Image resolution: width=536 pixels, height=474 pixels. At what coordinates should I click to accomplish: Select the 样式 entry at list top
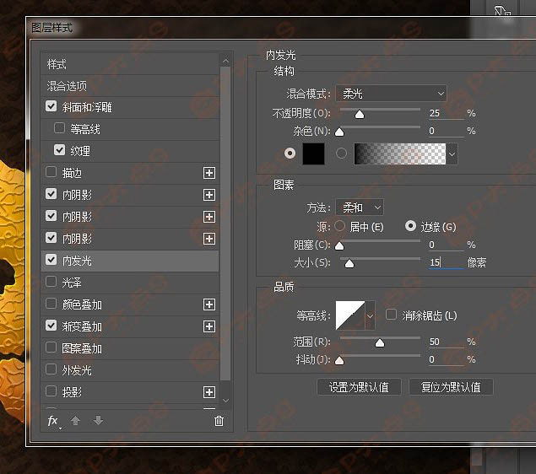click(57, 64)
